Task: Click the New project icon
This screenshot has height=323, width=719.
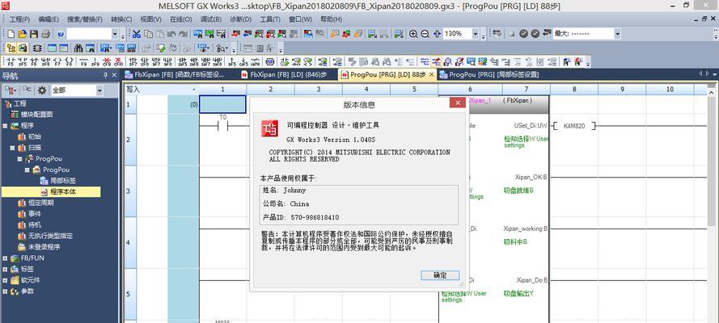Action: [x=11, y=34]
